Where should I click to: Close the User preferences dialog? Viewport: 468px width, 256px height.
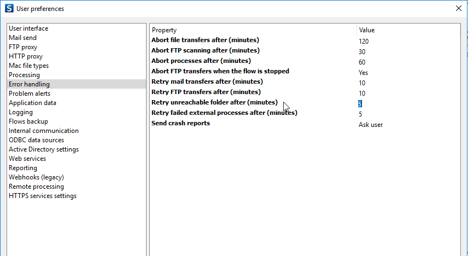coord(458,8)
